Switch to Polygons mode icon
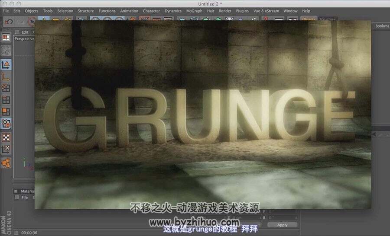The width and height of the screenshot is (390, 236). 6,112
